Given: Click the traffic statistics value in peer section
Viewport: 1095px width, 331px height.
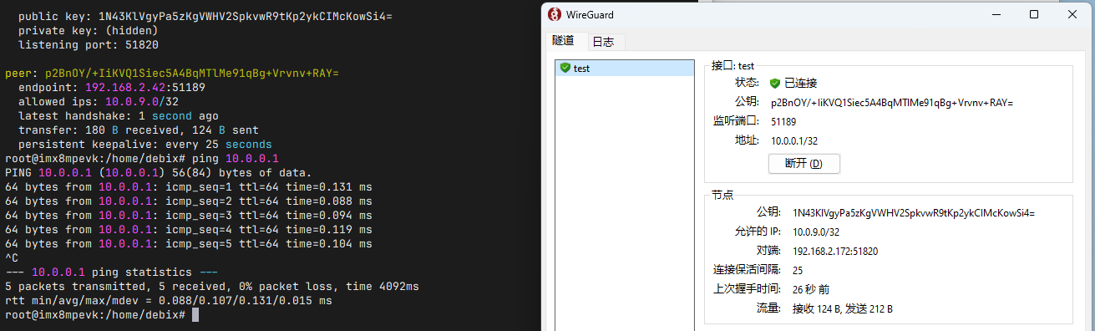Looking at the screenshot, I should [x=842, y=308].
